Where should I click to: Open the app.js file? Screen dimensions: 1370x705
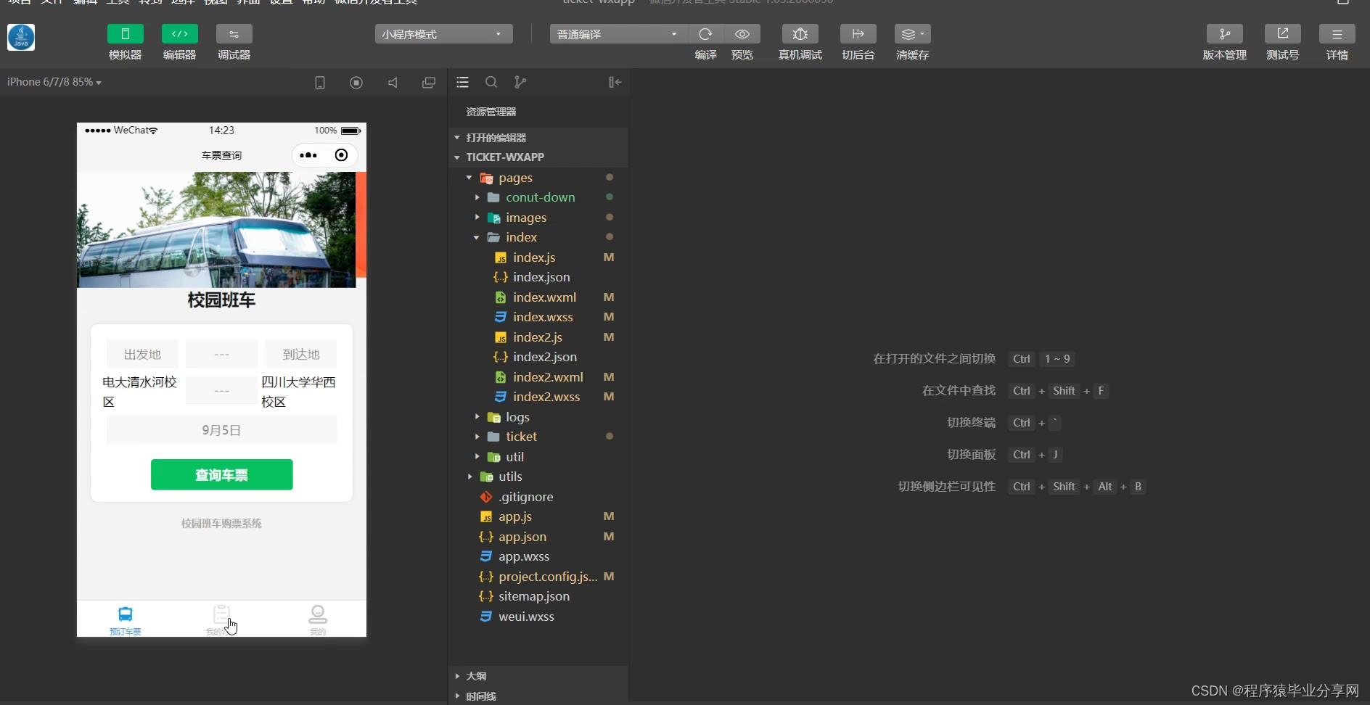pos(538,516)
